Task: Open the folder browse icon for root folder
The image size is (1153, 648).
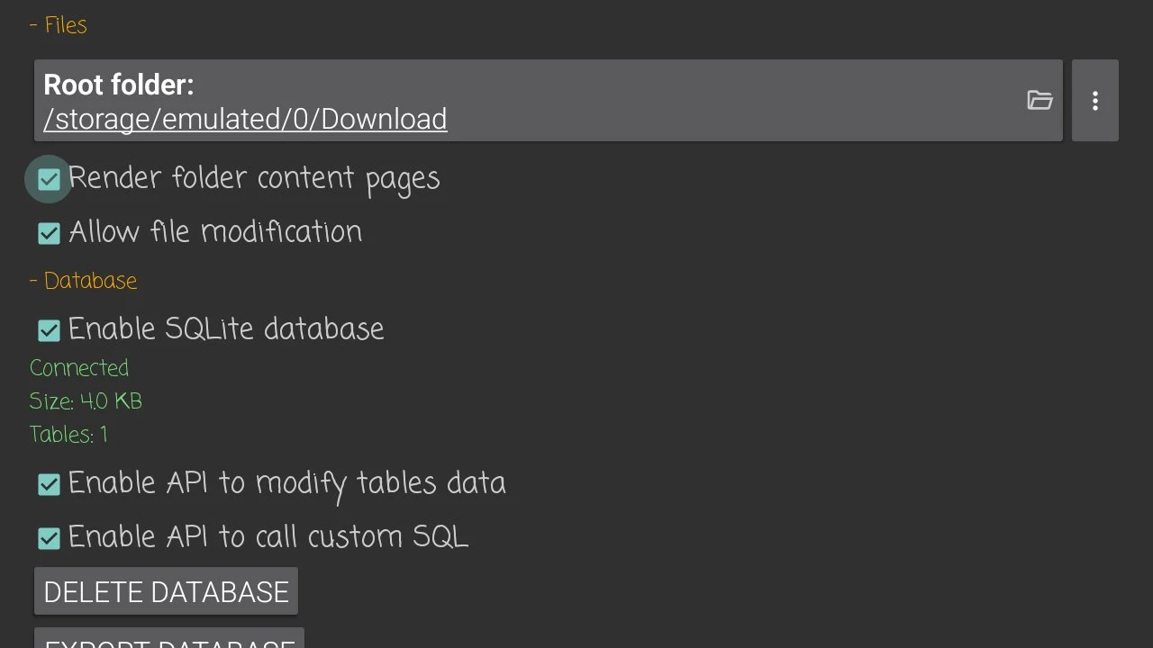Action: point(1040,100)
